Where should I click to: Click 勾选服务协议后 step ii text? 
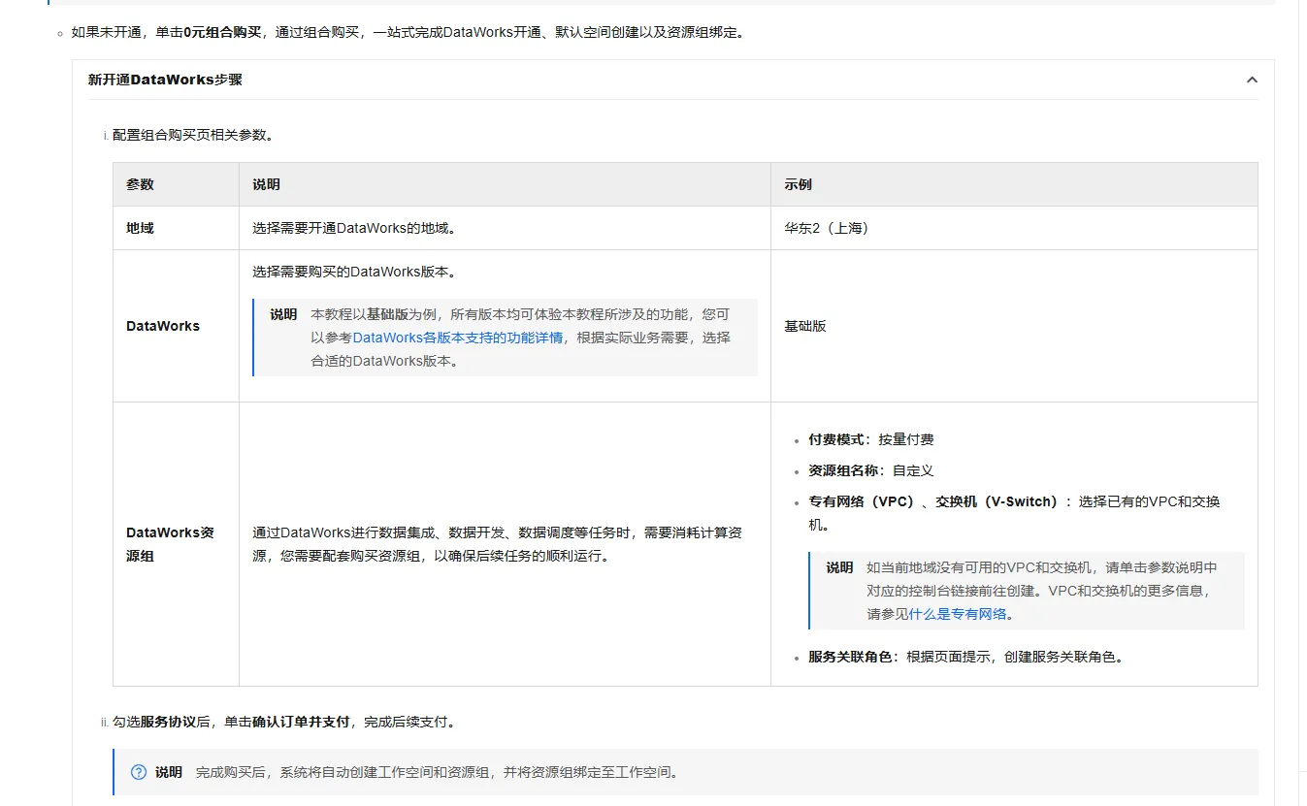284,722
